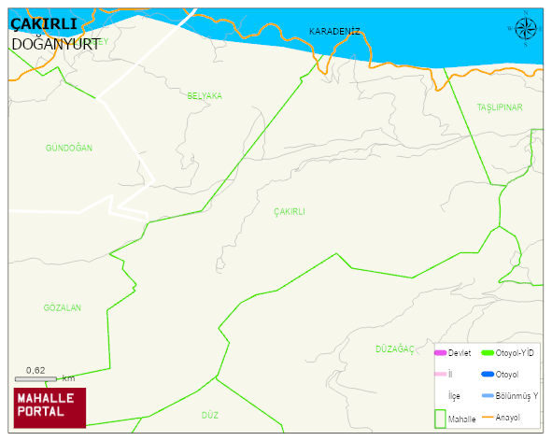Click the İl pink legend swatch
The height and width of the screenshot is (441, 552).
tap(441, 374)
